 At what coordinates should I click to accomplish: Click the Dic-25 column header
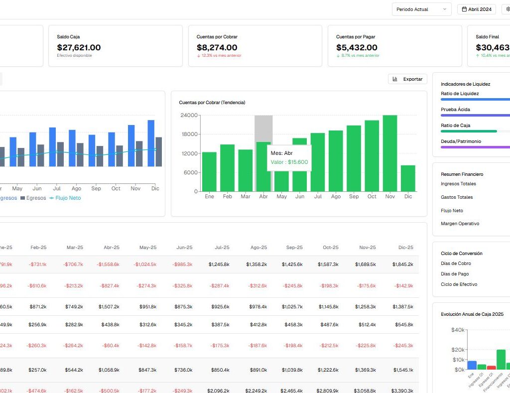405,248
